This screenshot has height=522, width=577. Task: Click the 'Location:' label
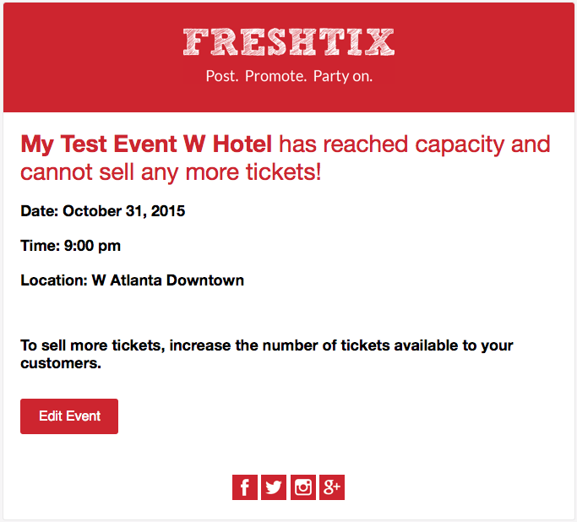tap(54, 280)
